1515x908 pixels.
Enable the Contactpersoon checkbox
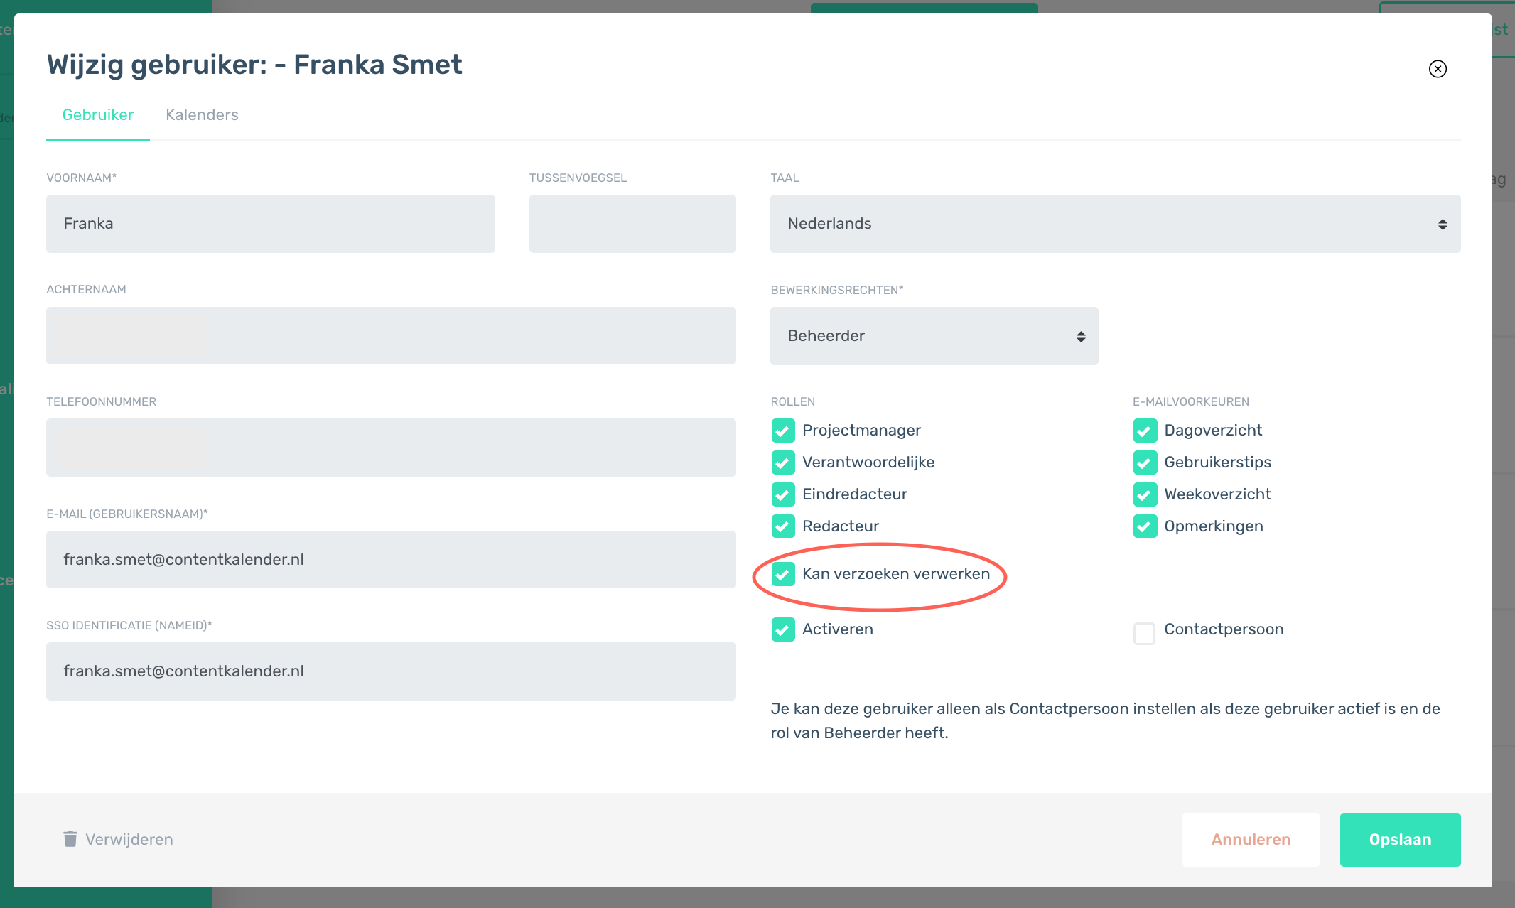(1144, 633)
